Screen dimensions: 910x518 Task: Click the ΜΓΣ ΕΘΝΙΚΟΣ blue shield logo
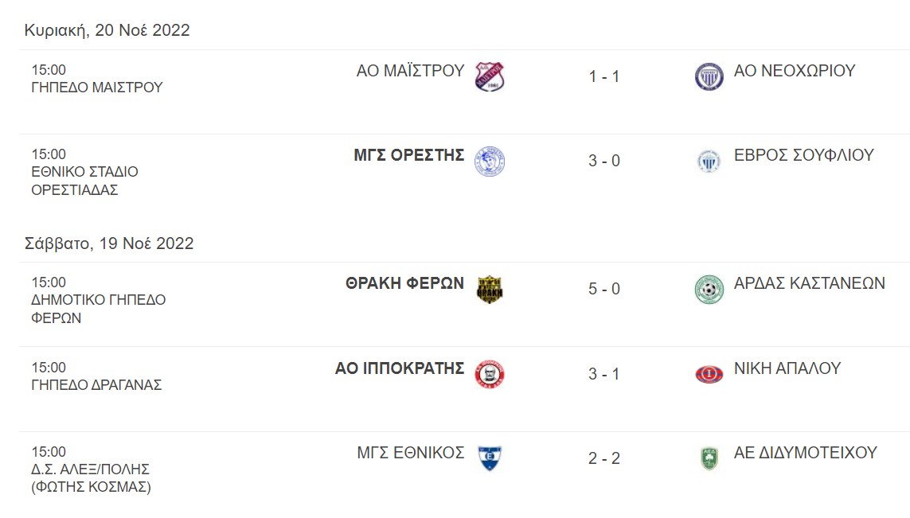(490, 458)
